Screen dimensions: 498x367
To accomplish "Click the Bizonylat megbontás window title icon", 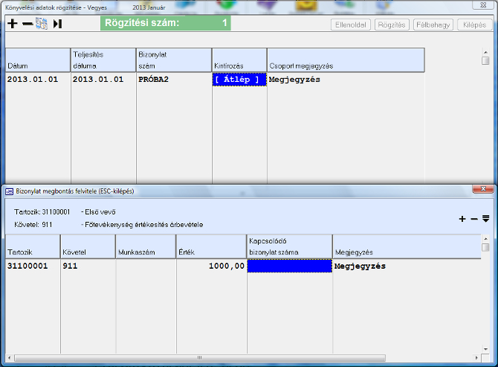I will (x=9, y=191).
